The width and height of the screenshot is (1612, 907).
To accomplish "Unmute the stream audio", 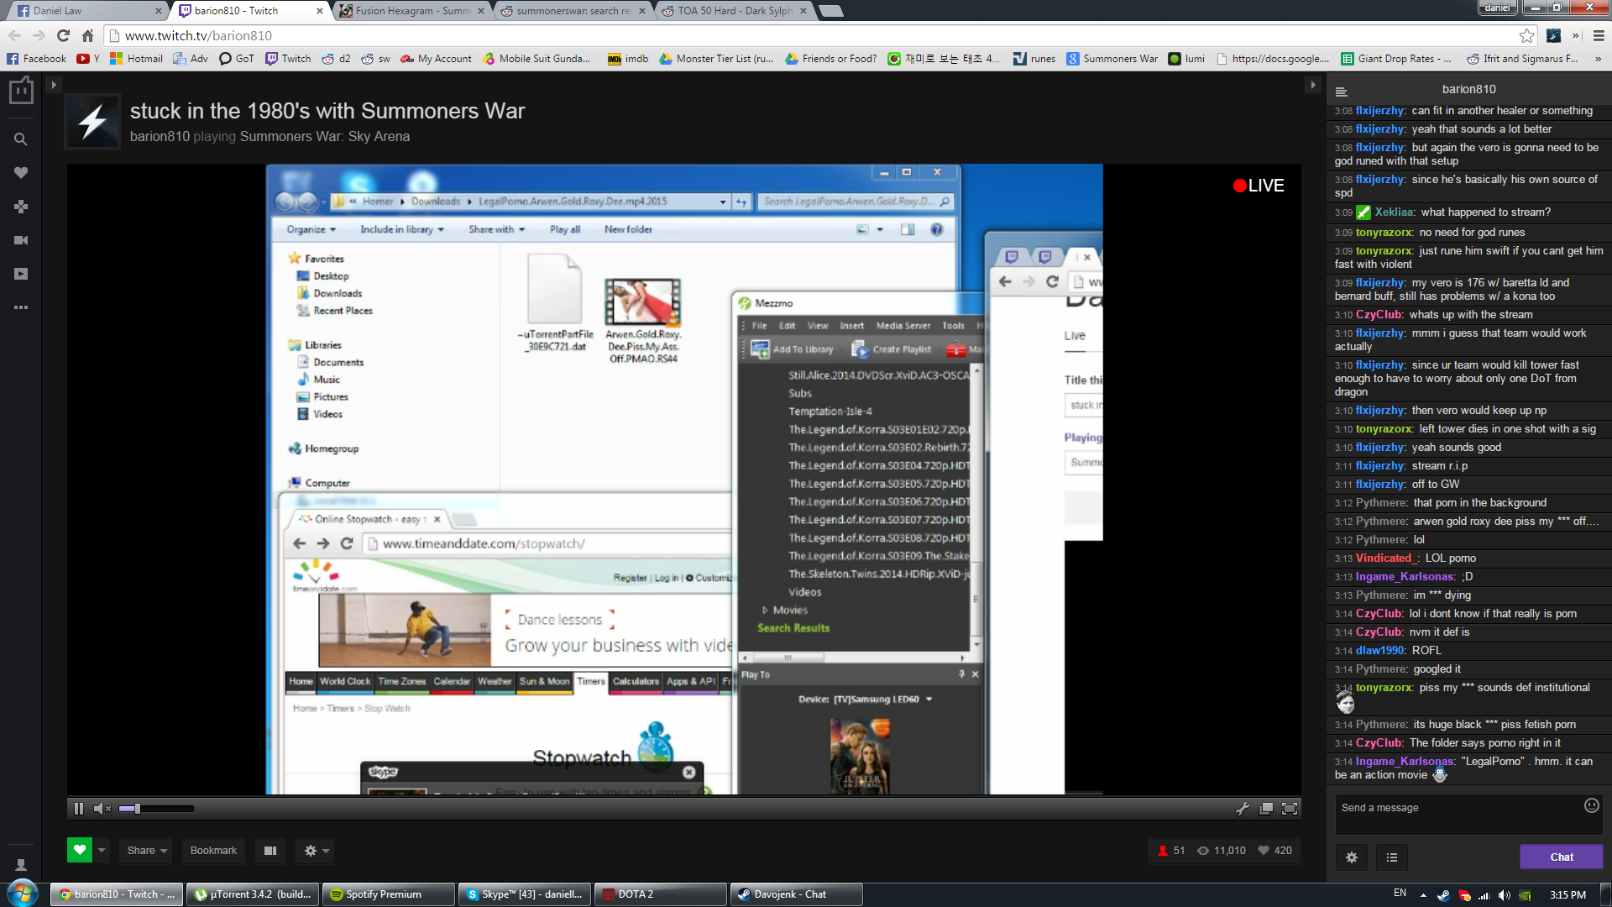I will click(102, 809).
